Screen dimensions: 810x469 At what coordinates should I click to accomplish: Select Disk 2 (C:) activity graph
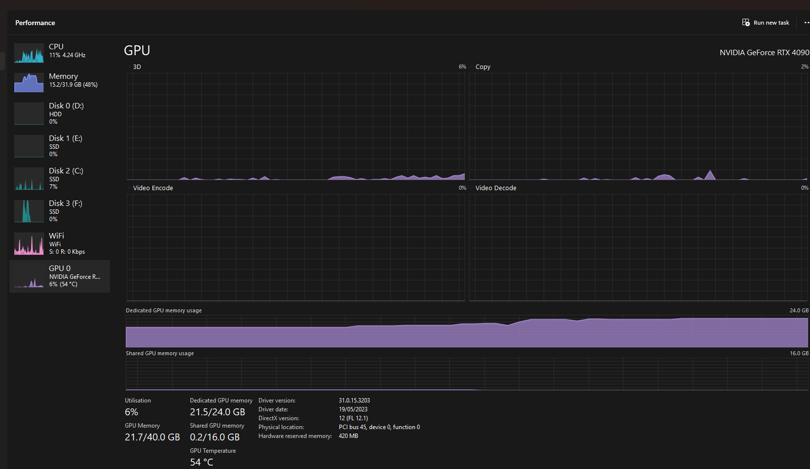29,178
